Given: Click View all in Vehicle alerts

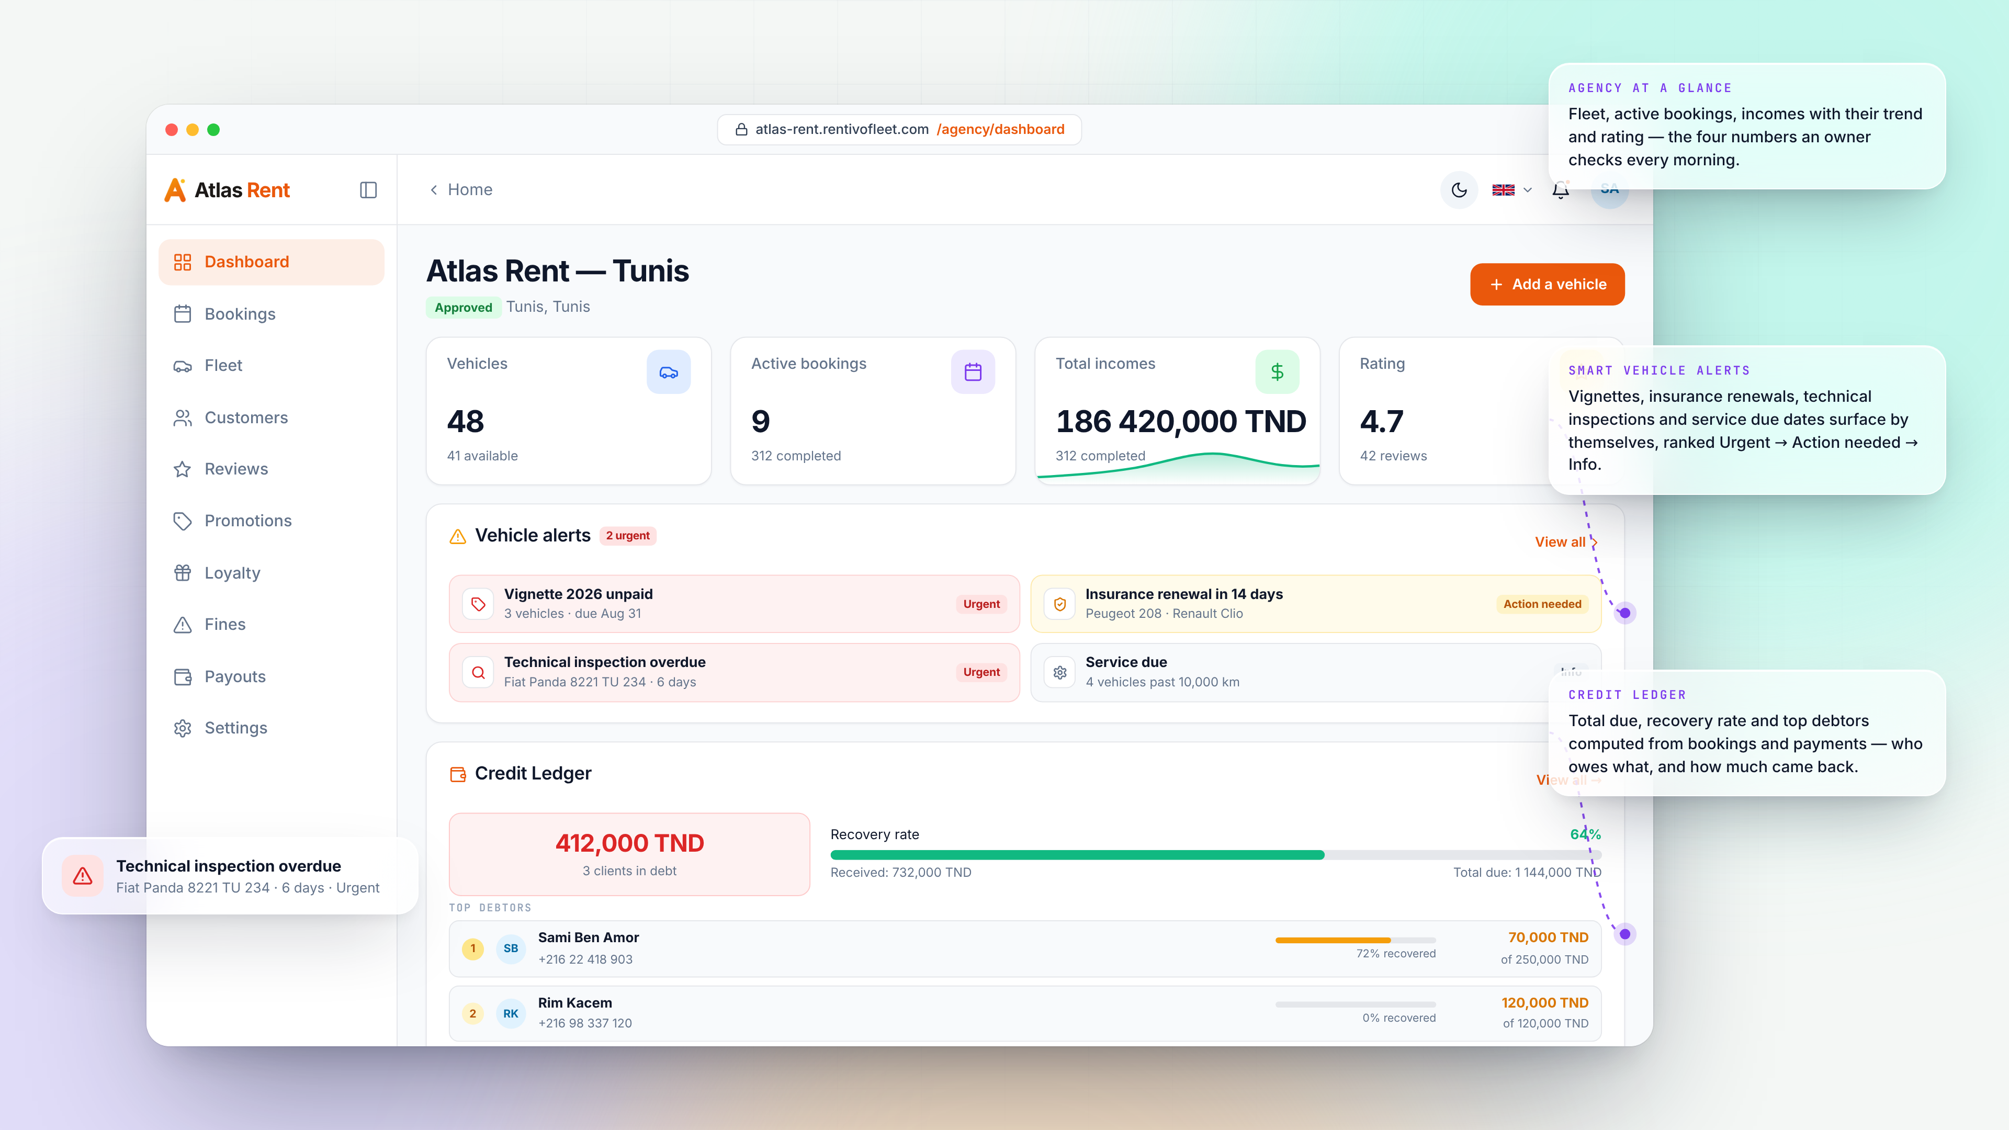Looking at the screenshot, I should (1566, 542).
